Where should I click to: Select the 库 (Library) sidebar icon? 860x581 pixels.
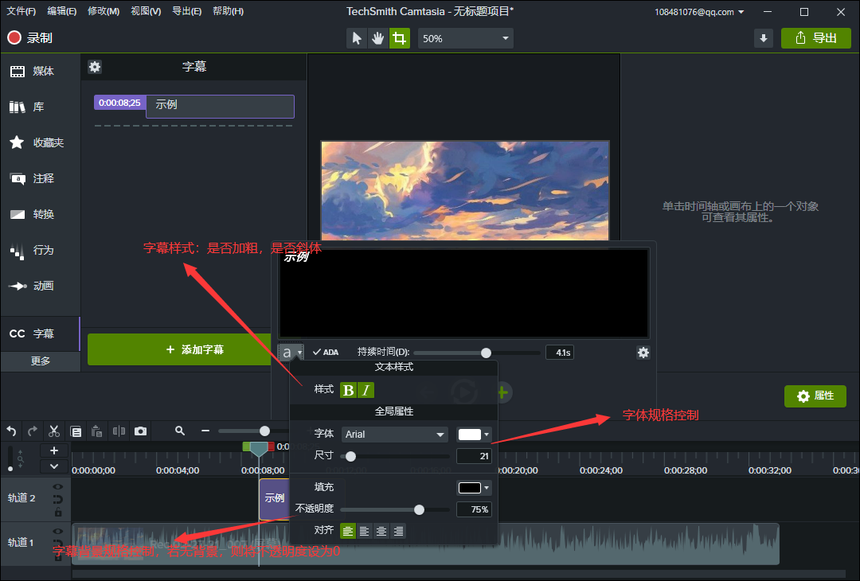(x=39, y=106)
